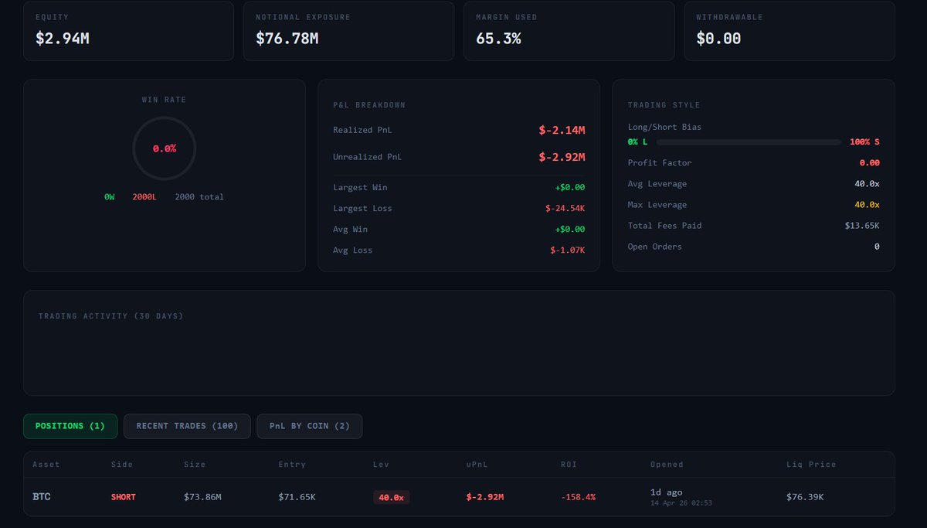Screen dimensions: 927x528
Task: Click the 2000L losses count
Action: click(144, 197)
